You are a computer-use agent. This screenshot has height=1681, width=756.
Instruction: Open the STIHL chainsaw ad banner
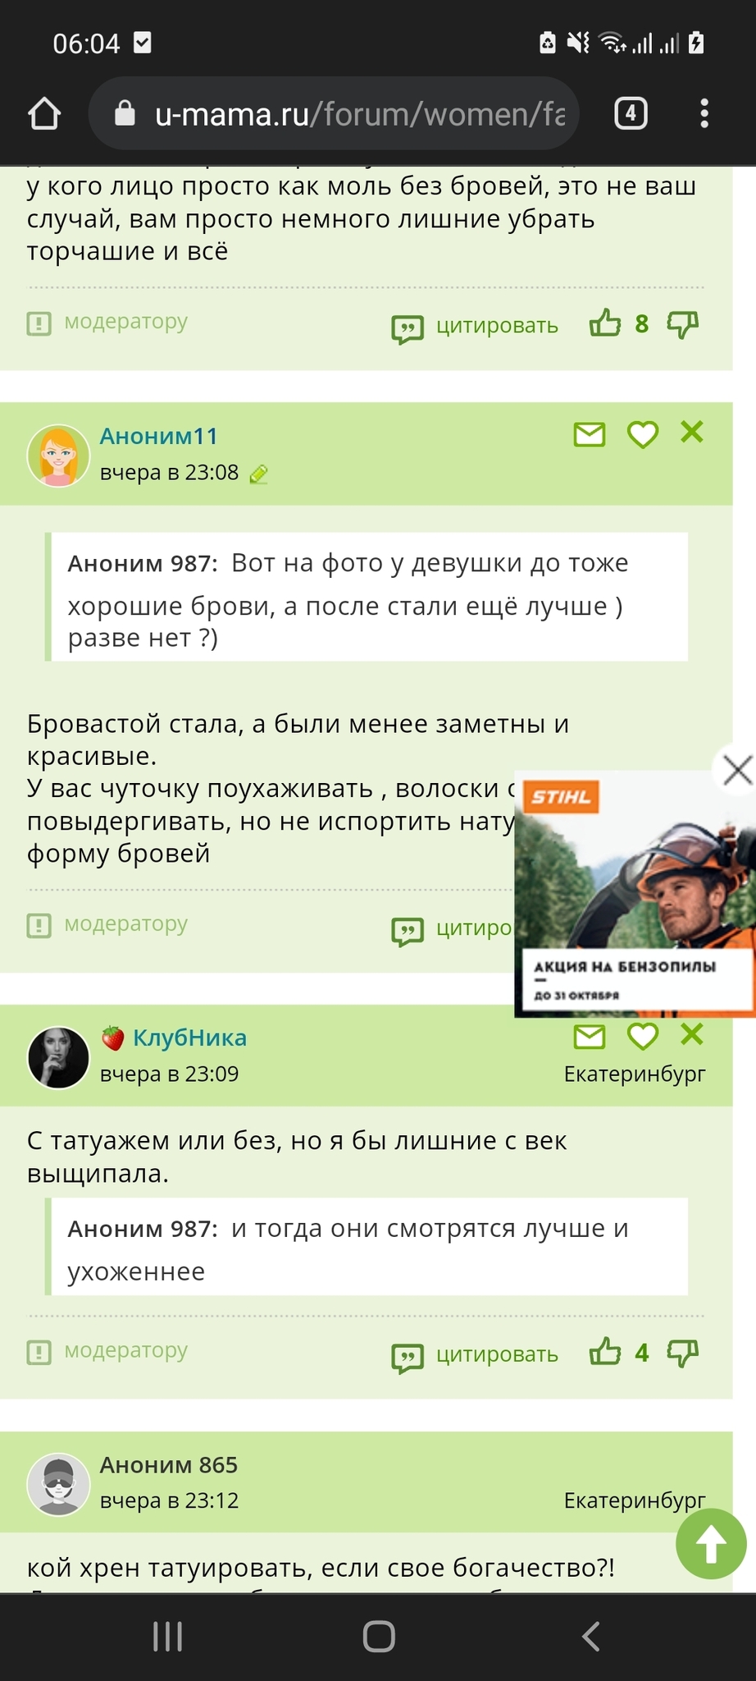(x=635, y=895)
